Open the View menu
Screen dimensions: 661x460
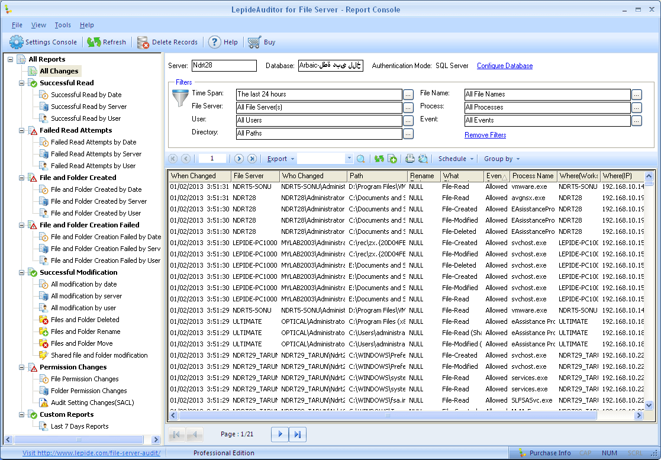(x=38, y=25)
